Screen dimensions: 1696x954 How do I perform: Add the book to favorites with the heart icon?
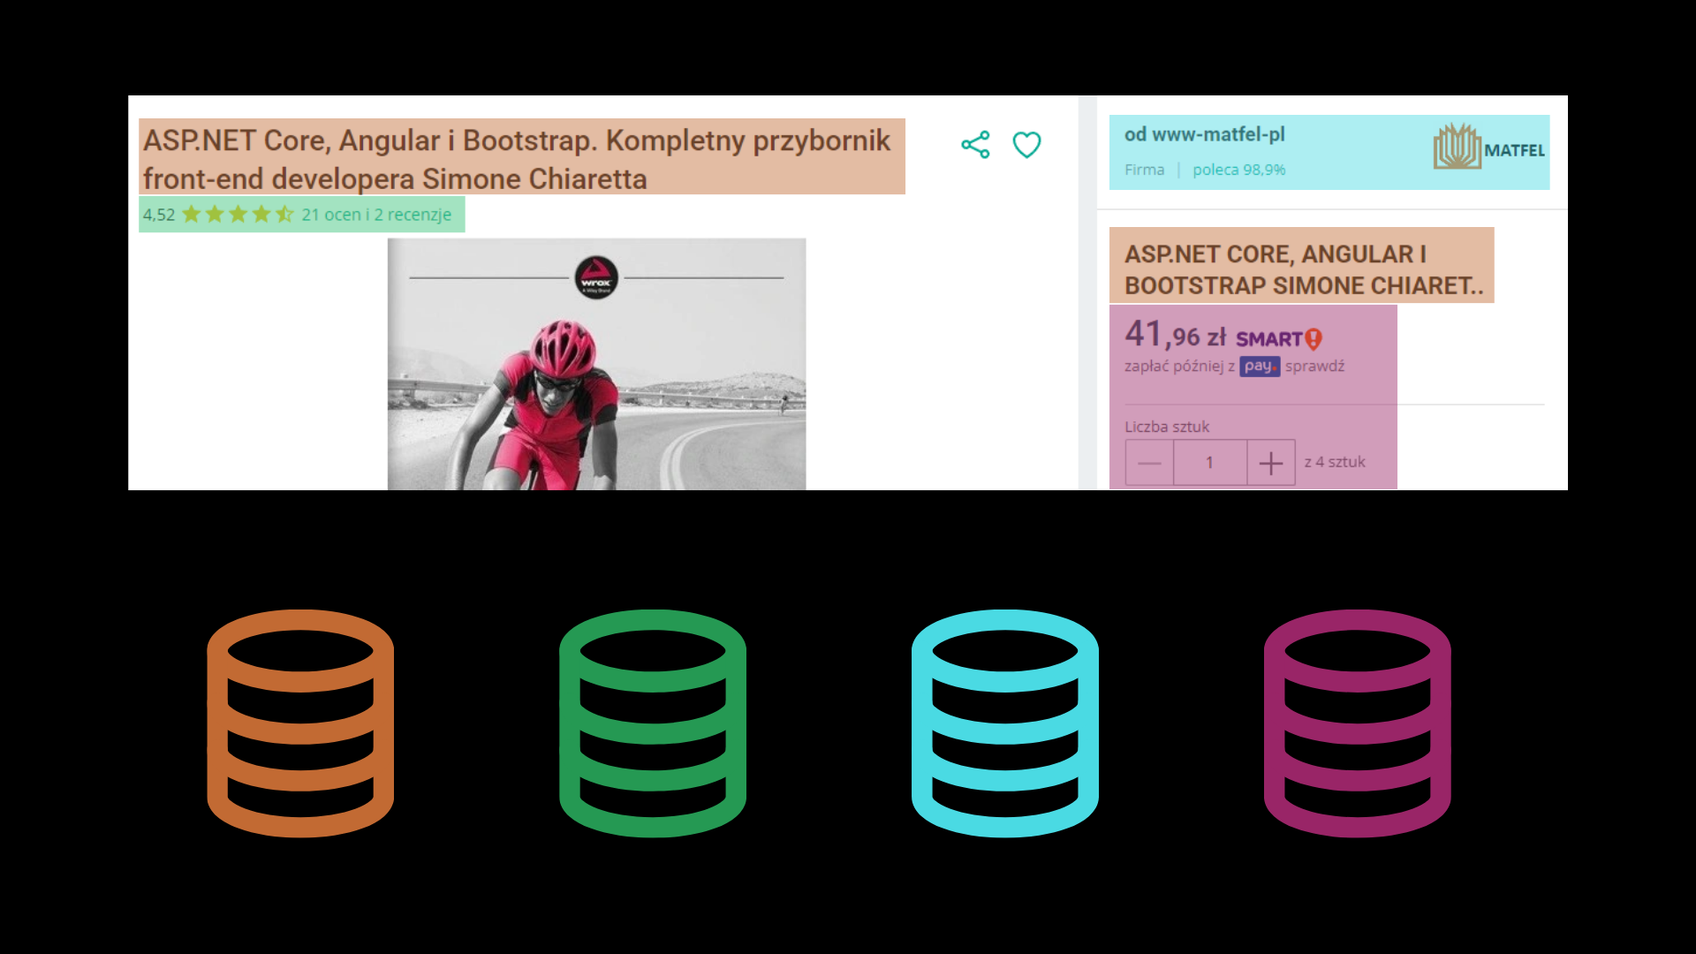1026,145
